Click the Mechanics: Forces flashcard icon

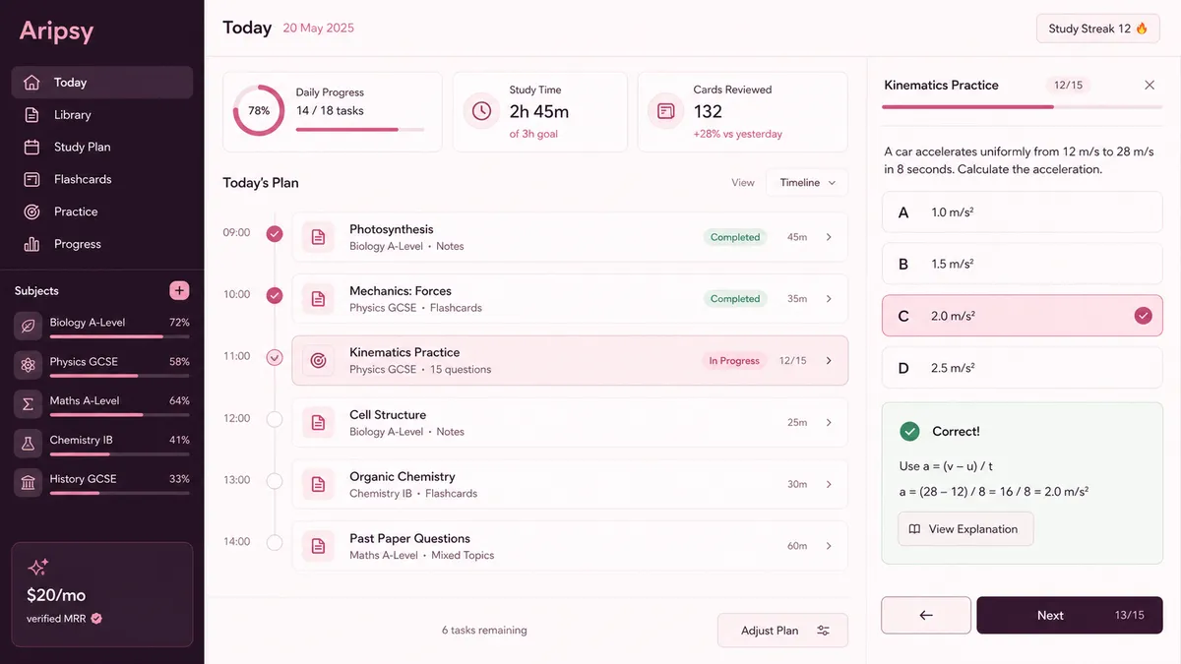click(x=318, y=299)
